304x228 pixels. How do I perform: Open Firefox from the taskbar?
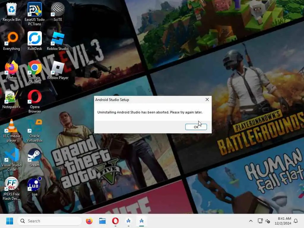89,221
